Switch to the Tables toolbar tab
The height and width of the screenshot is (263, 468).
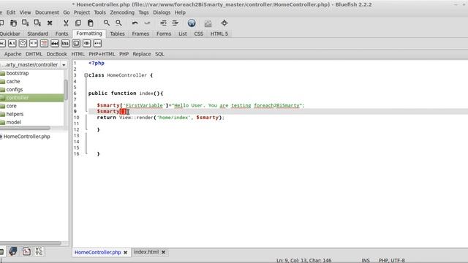[x=117, y=34]
